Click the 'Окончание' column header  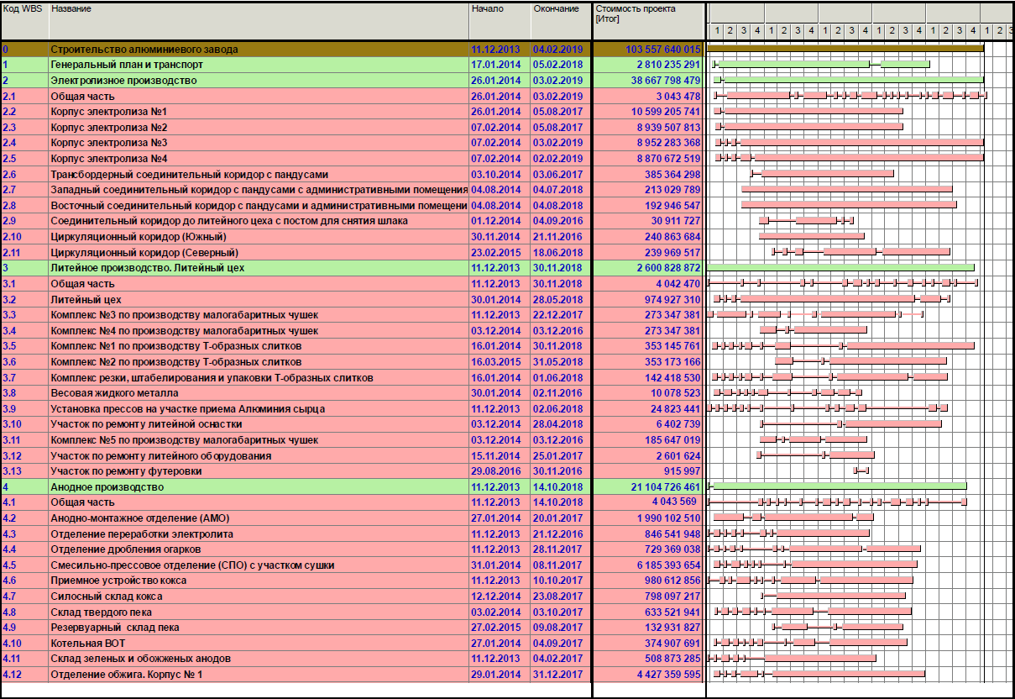tap(561, 21)
